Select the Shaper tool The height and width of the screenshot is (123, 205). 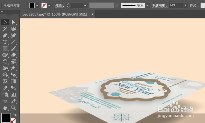point(5,55)
